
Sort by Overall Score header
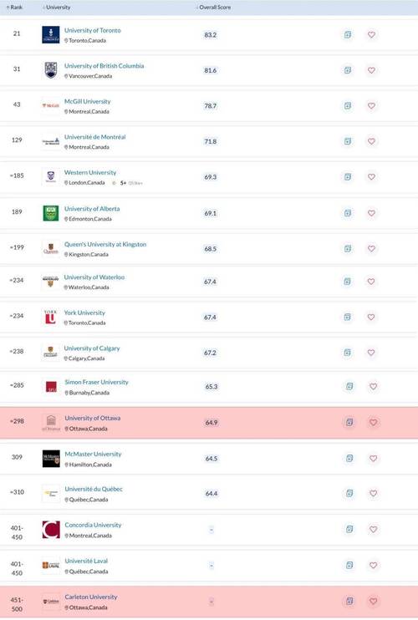point(213,8)
